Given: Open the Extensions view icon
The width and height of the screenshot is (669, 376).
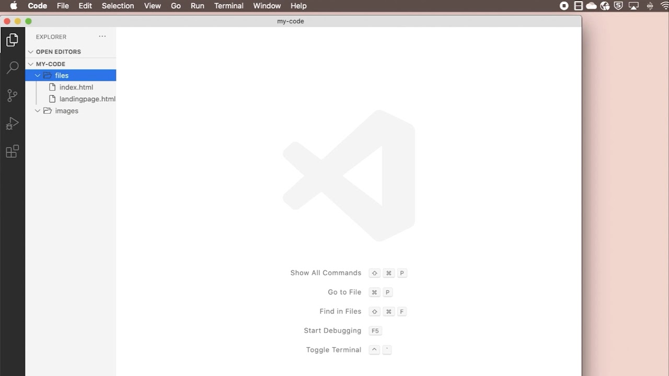Looking at the screenshot, I should [x=12, y=151].
